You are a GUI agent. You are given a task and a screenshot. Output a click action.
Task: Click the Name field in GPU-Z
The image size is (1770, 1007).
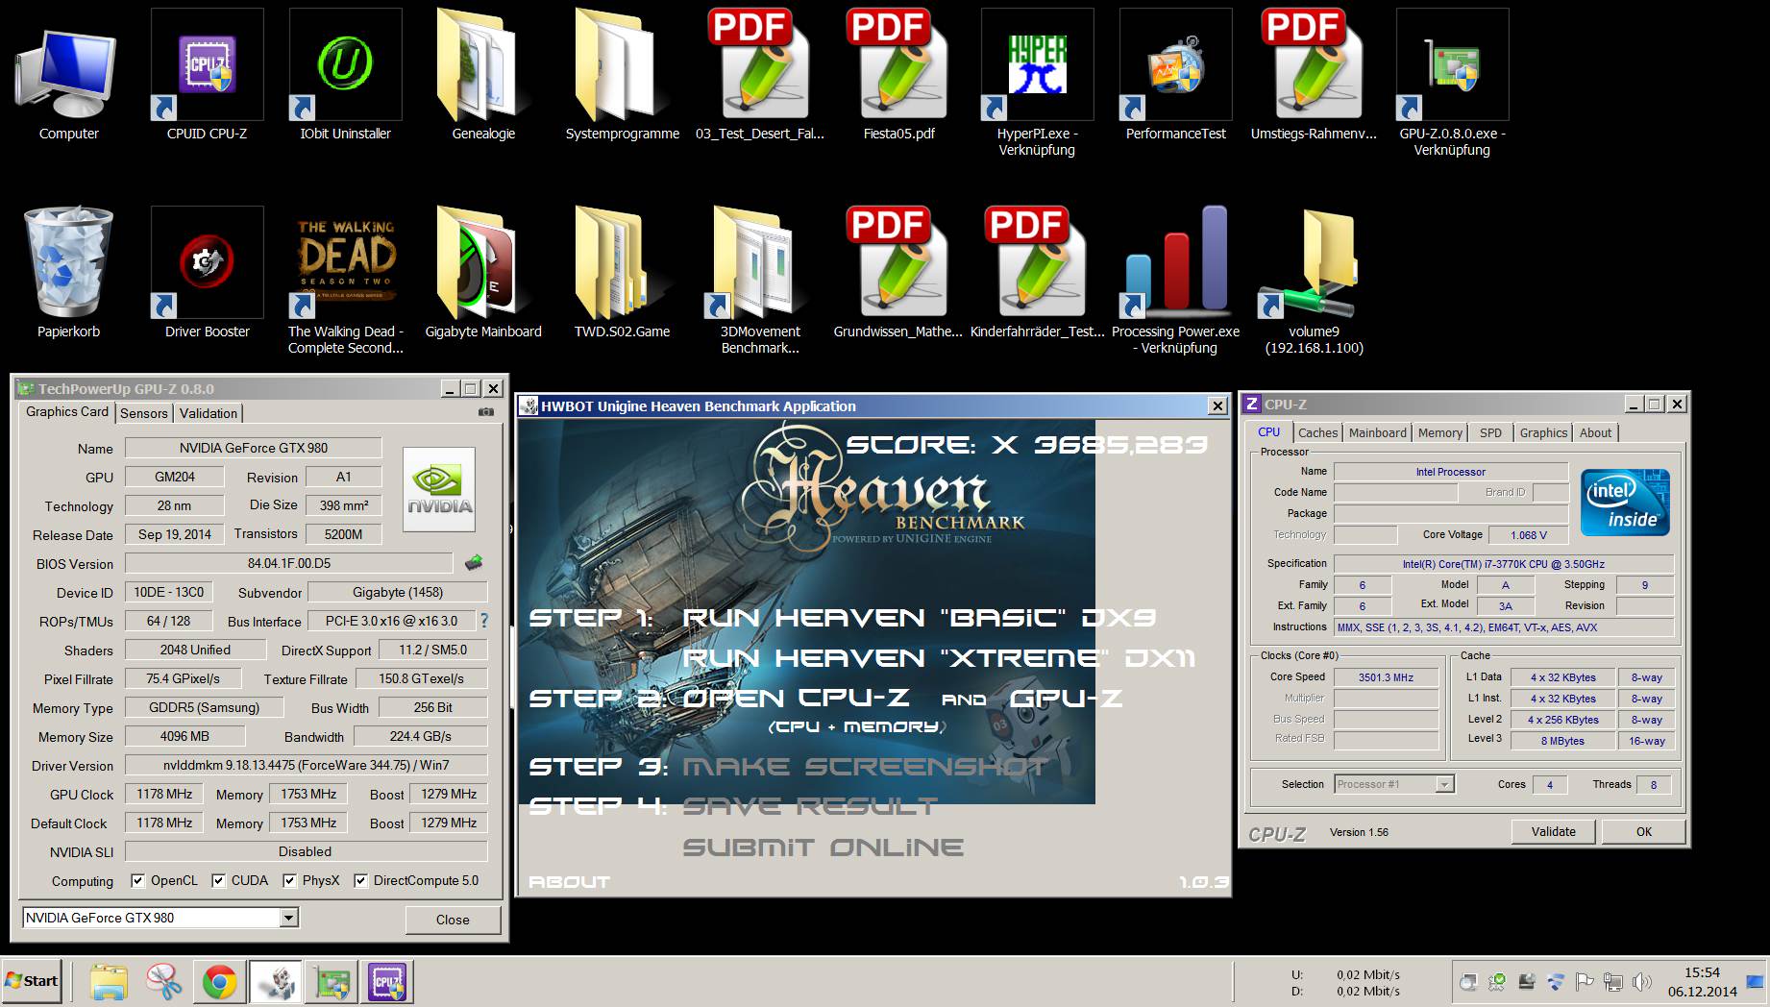click(254, 448)
